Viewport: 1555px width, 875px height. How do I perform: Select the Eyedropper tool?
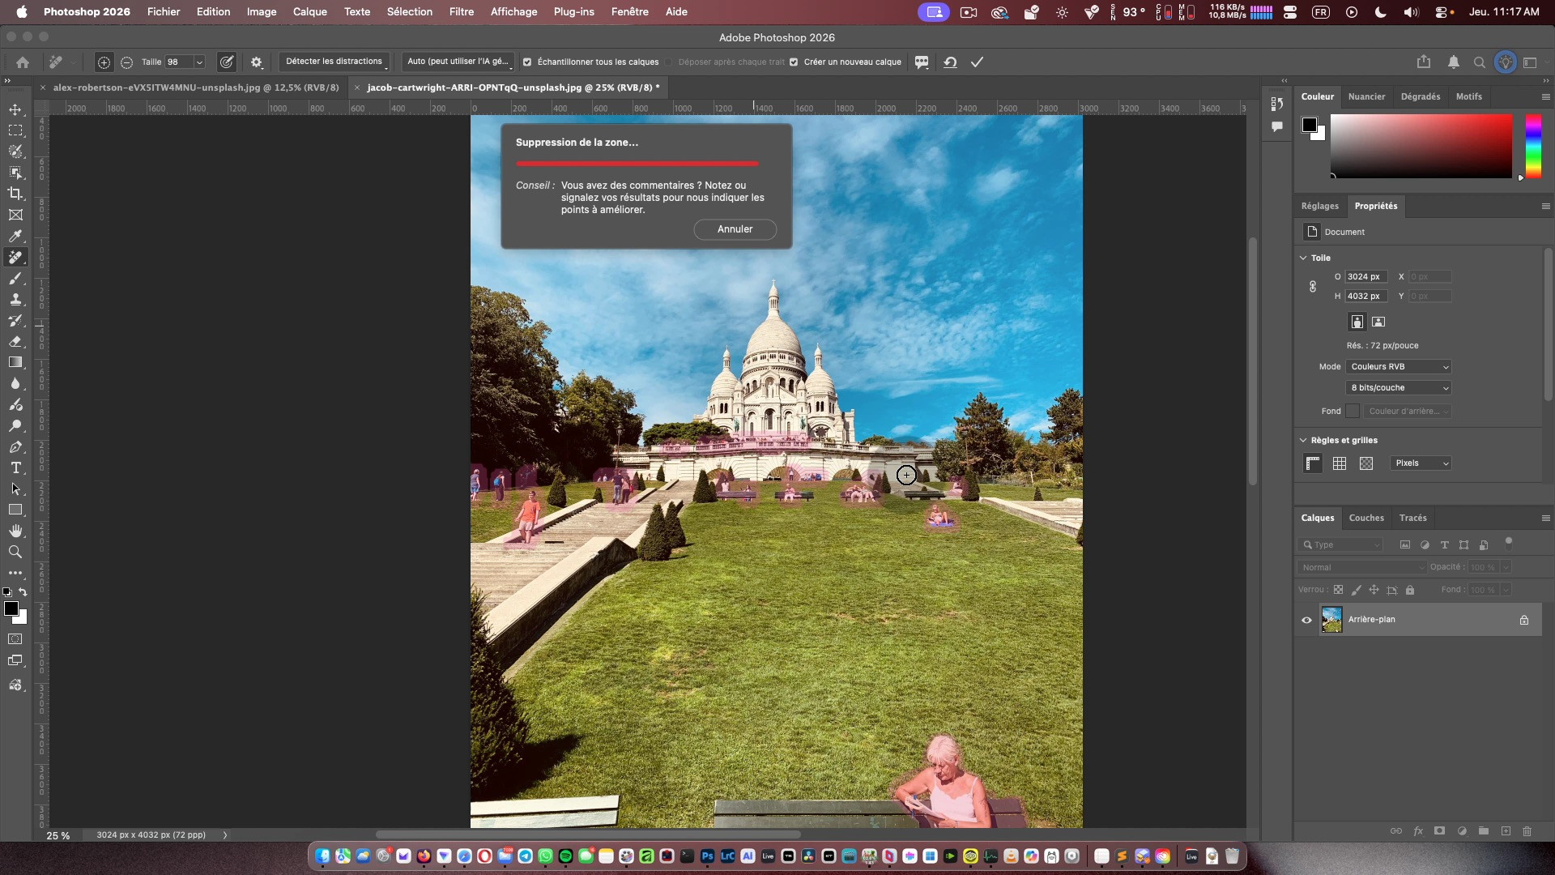15,236
